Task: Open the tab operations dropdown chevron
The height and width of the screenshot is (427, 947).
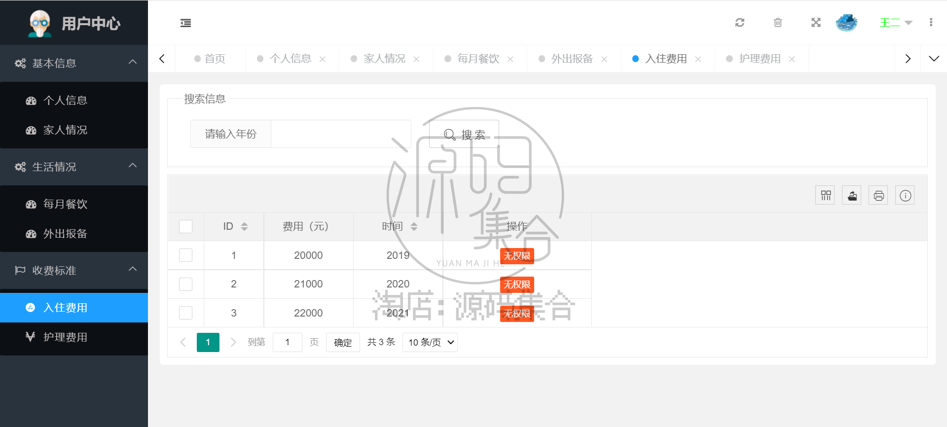Action: [934, 59]
